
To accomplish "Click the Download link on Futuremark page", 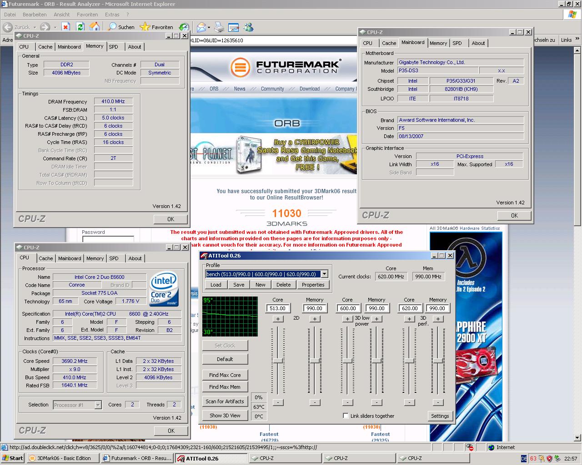I will 310,89.
